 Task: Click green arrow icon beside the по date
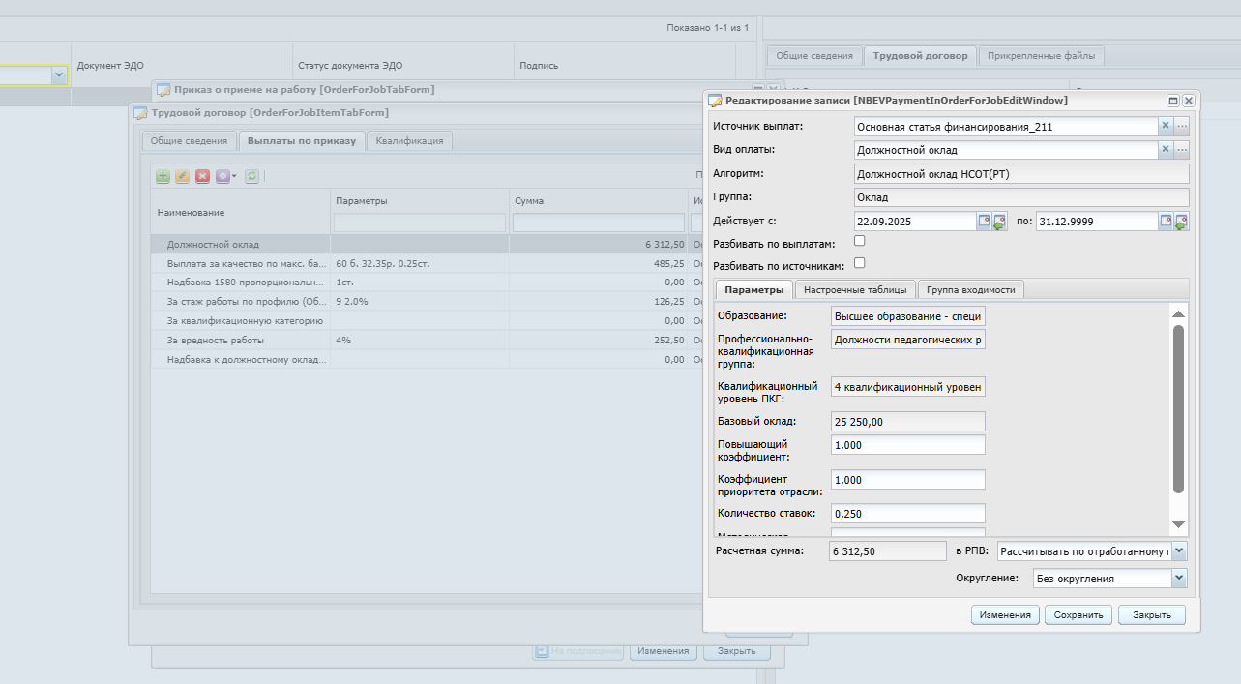tap(1182, 222)
